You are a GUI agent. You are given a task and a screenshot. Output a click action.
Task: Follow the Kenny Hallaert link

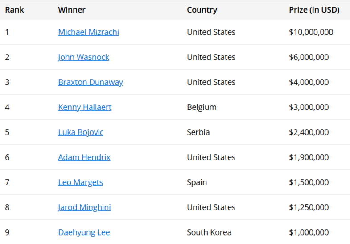click(x=85, y=107)
